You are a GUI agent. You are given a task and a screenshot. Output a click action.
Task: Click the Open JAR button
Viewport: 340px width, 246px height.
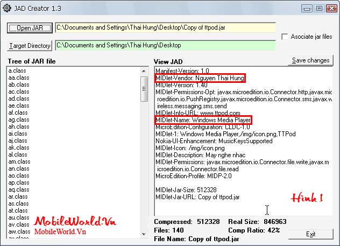pos(30,28)
